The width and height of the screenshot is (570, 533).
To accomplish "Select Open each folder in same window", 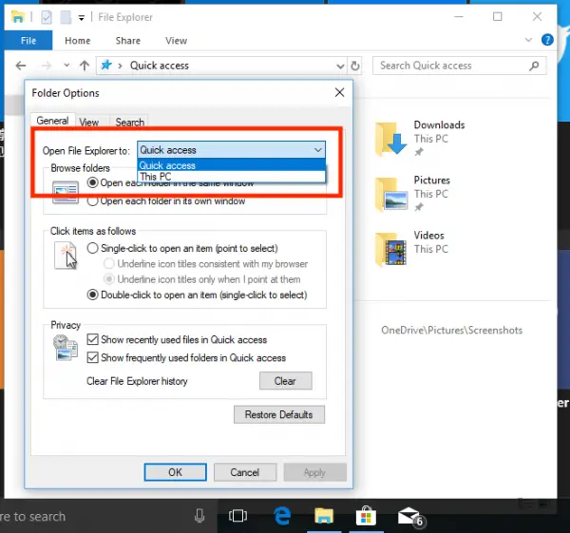I will pos(93,182).
